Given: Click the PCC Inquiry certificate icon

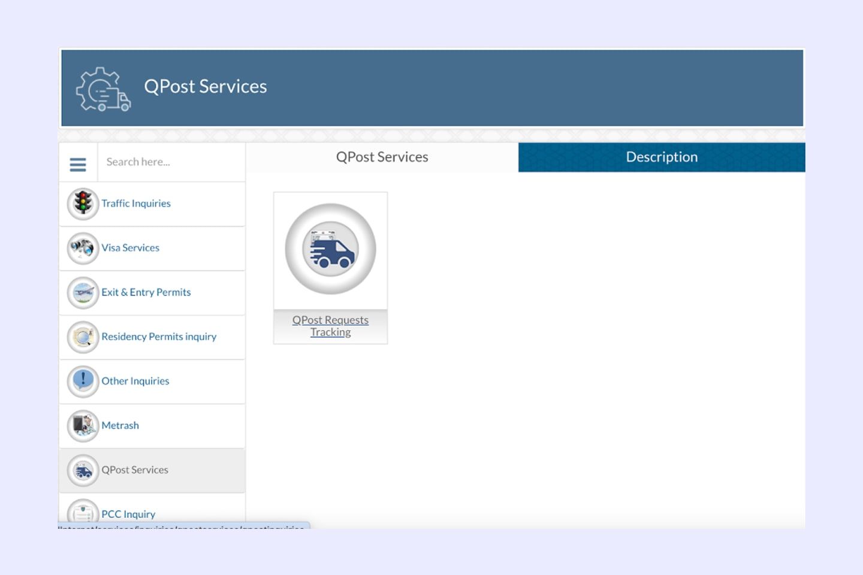Looking at the screenshot, I should 83,513.
